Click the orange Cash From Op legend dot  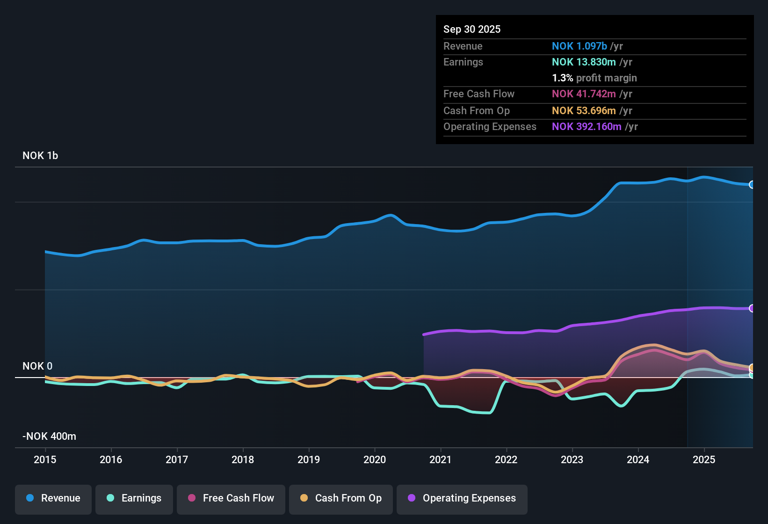tap(304, 498)
